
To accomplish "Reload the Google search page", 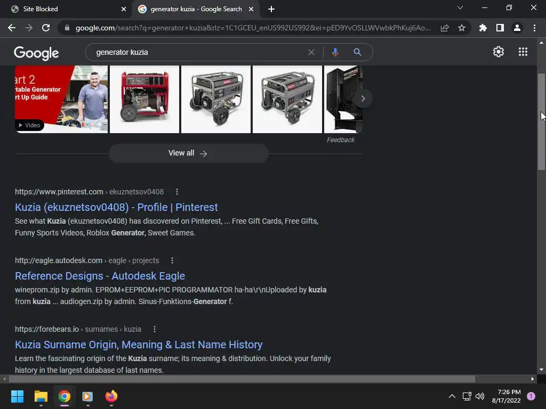I will coord(46,28).
